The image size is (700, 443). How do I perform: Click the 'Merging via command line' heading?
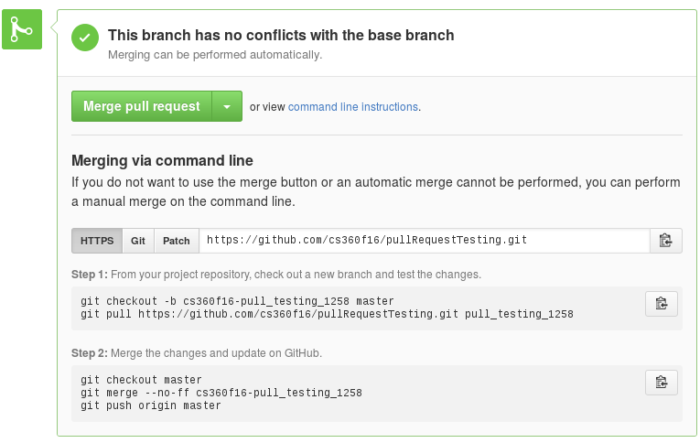tap(162, 160)
